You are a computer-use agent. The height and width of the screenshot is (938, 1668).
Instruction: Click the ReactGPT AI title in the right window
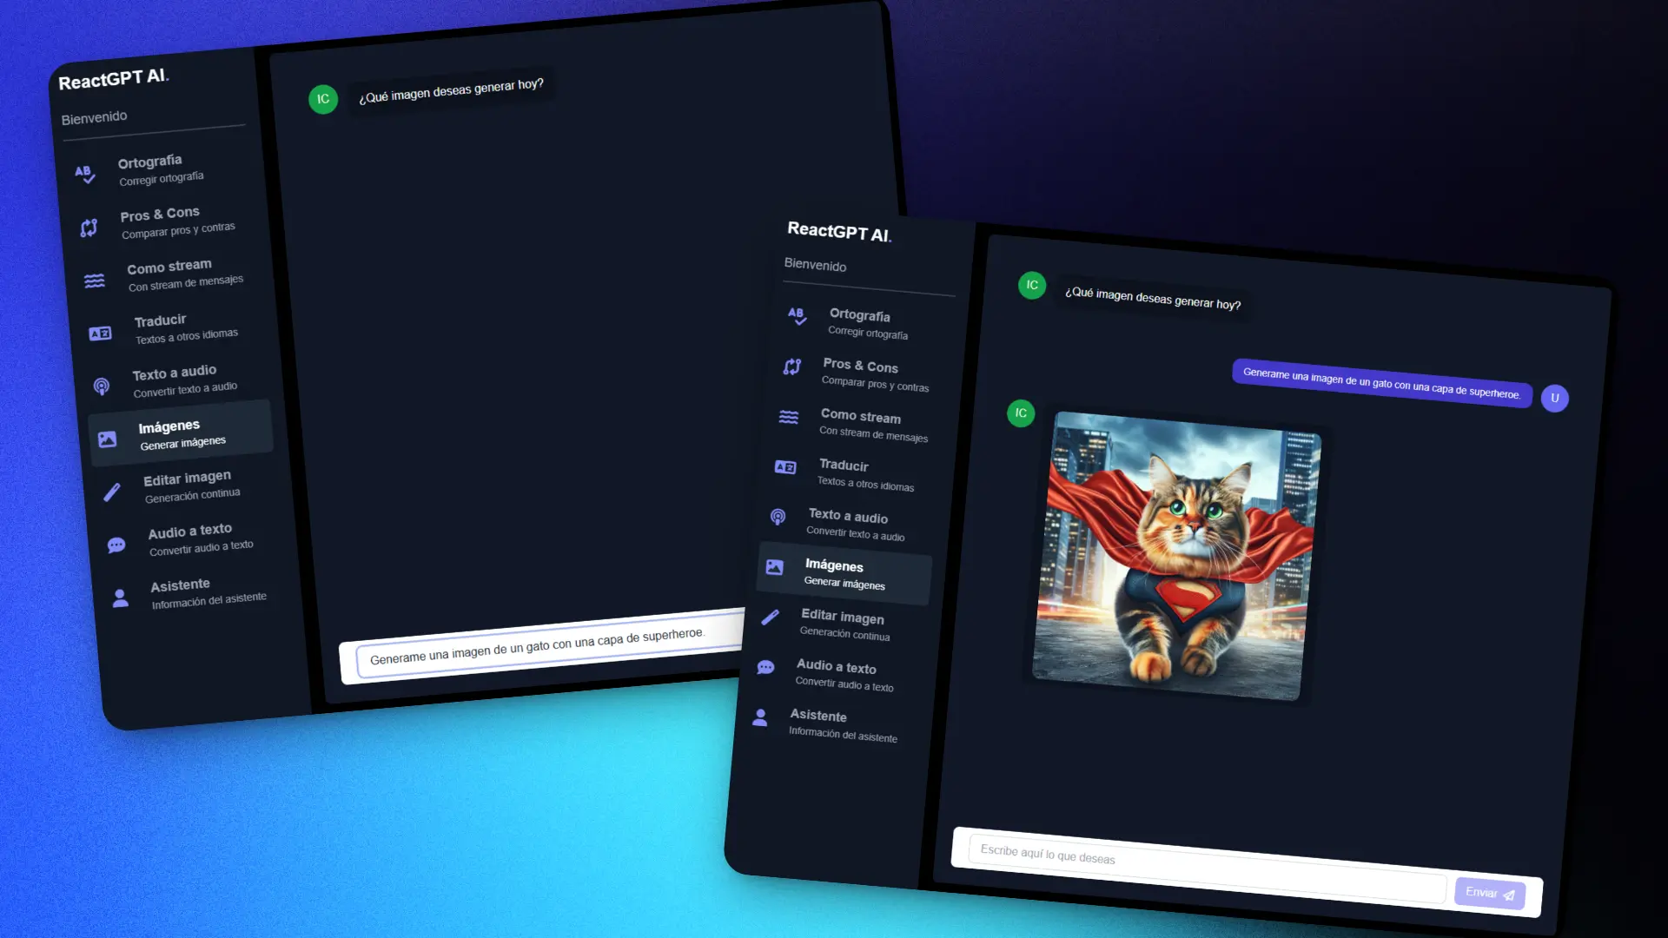click(839, 232)
